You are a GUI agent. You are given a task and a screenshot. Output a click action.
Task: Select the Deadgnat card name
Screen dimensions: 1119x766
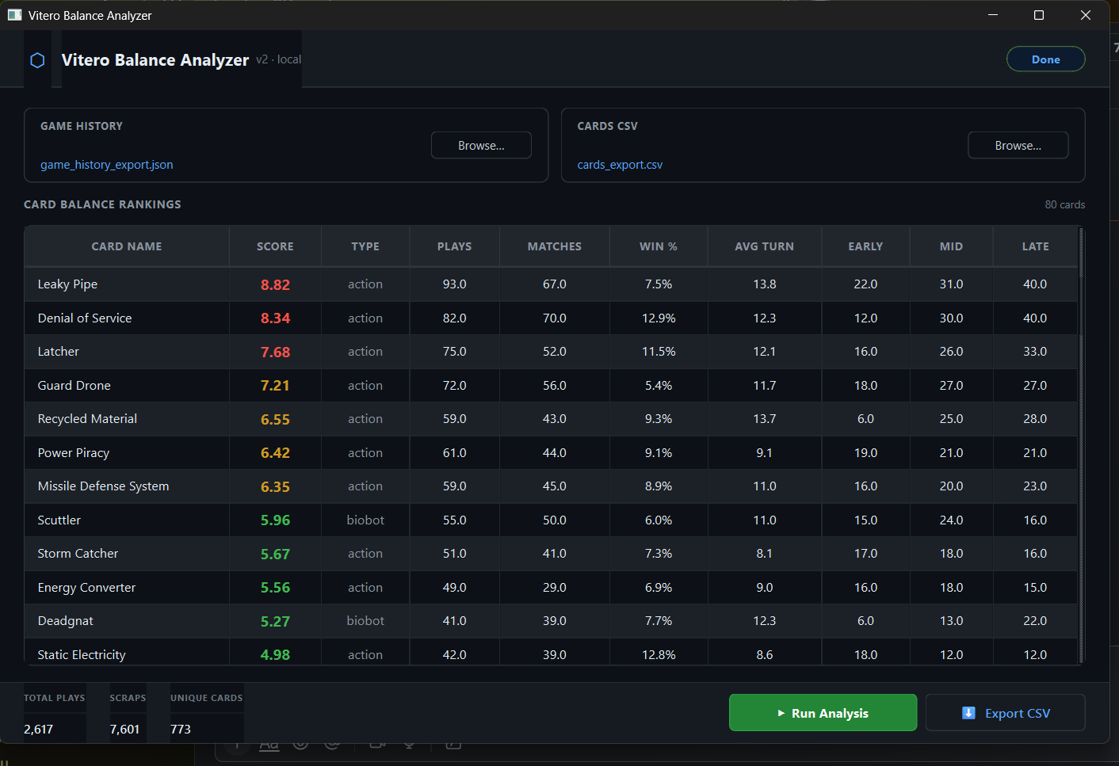click(x=66, y=621)
